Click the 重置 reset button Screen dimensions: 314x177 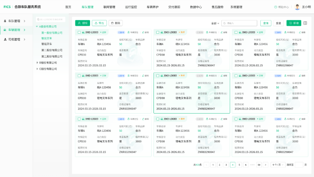pyautogui.click(x=279, y=23)
